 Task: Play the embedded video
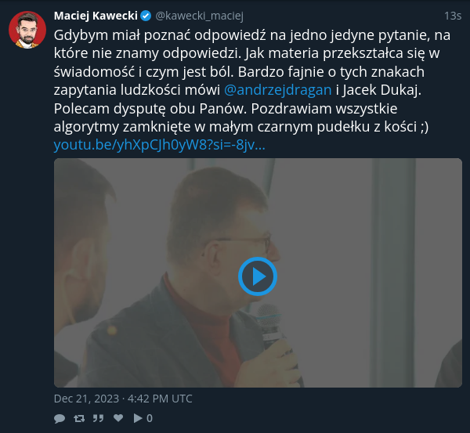(258, 276)
